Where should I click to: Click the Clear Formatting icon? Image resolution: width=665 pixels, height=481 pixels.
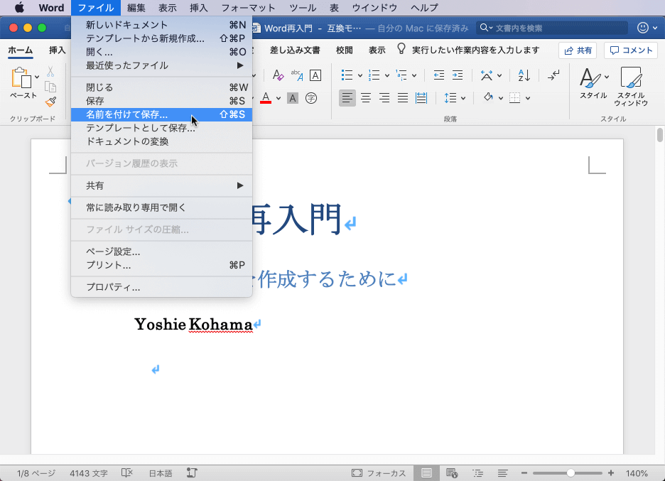pyautogui.click(x=278, y=75)
